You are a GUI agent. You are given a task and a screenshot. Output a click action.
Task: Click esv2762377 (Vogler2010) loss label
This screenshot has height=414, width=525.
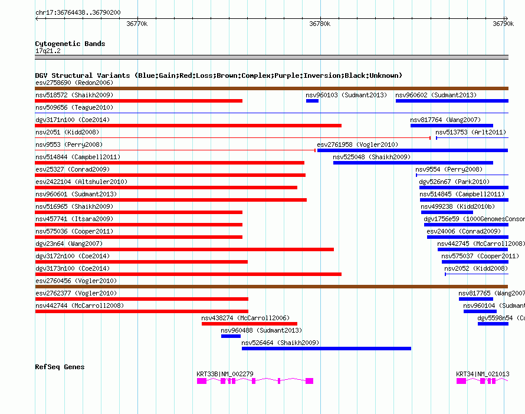tap(76, 293)
